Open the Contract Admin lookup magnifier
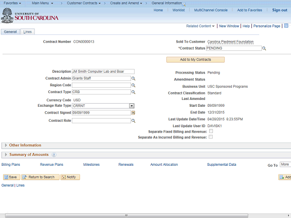Screen dimensions: 291x218 133,79
